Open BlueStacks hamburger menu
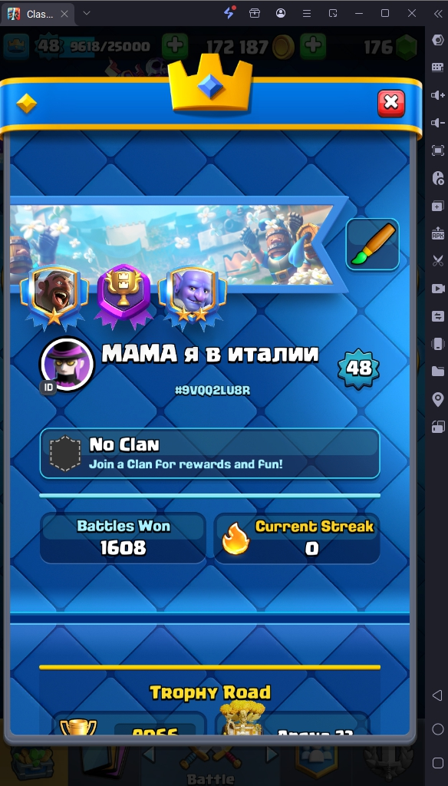448x786 pixels. (x=307, y=14)
